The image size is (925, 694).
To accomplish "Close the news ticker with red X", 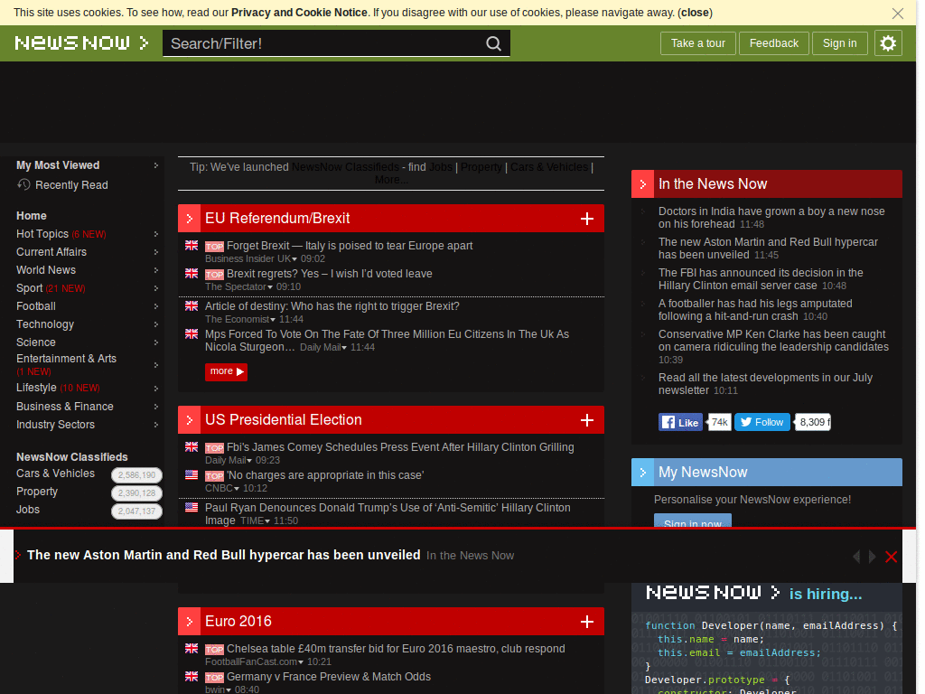I will tap(892, 557).
